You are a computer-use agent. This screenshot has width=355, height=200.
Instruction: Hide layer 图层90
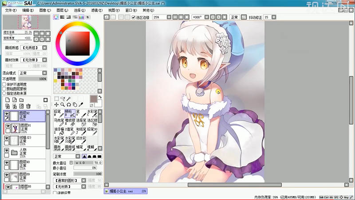7,163
